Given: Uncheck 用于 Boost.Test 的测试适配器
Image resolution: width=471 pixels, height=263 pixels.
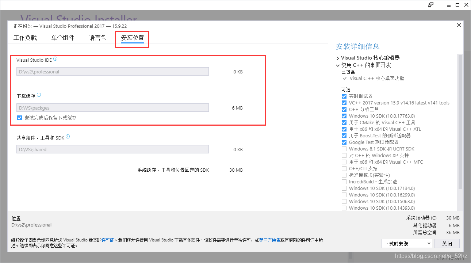Looking at the screenshot, I should click(344, 136).
